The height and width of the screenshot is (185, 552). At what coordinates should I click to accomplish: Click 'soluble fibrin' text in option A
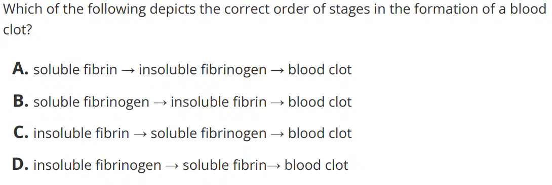pos(75,70)
